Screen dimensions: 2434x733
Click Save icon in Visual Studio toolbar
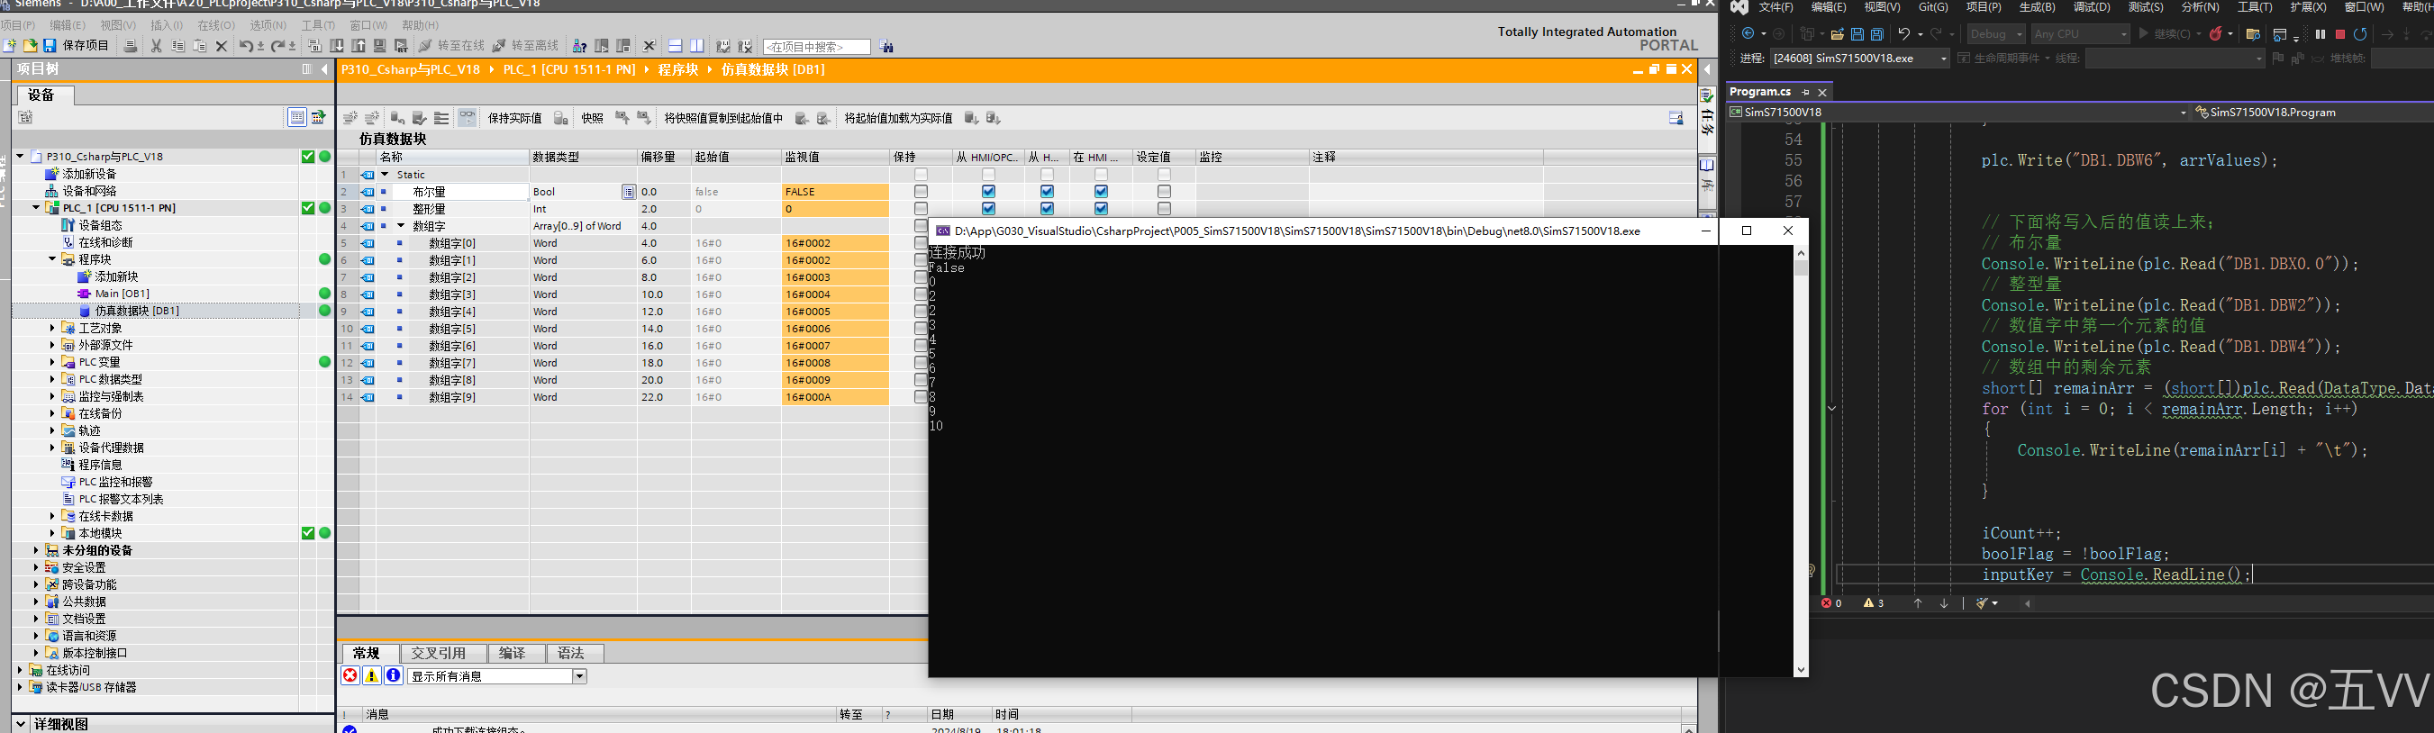pos(1857,34)
